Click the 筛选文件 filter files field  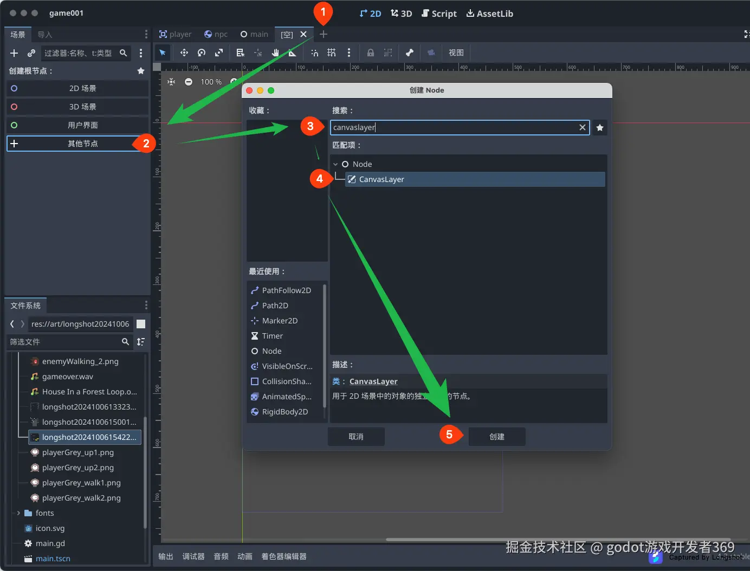point(69,342)
